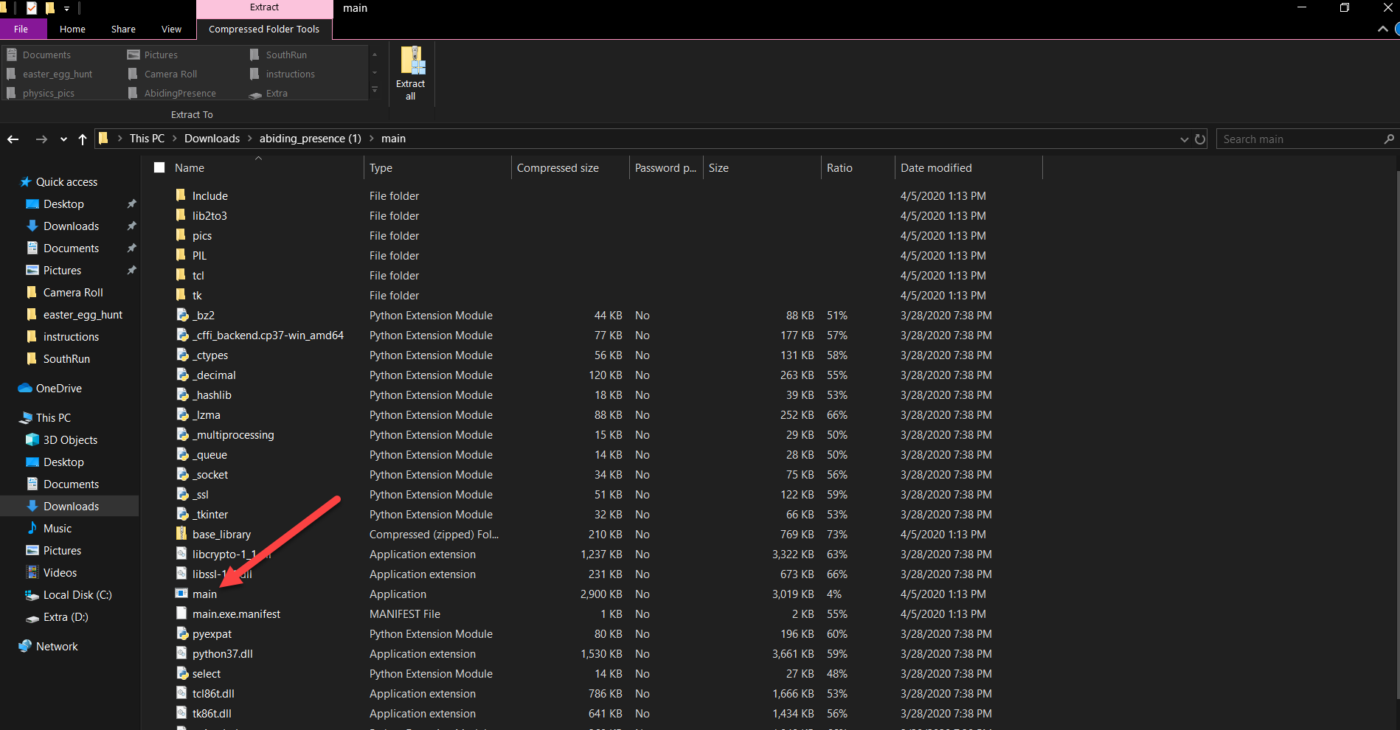
Task: Open Extra (D:) drive in sidebar
Action: click(65, 617)
